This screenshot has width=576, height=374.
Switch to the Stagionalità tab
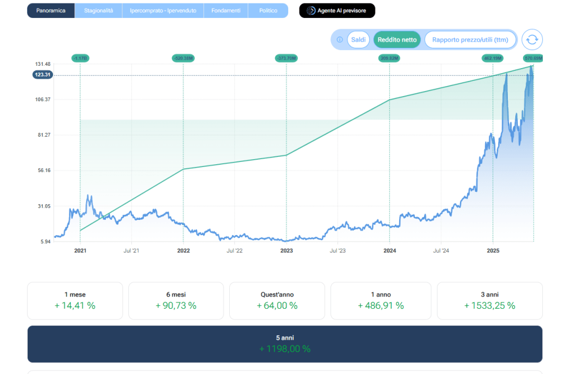click(99, 11)
